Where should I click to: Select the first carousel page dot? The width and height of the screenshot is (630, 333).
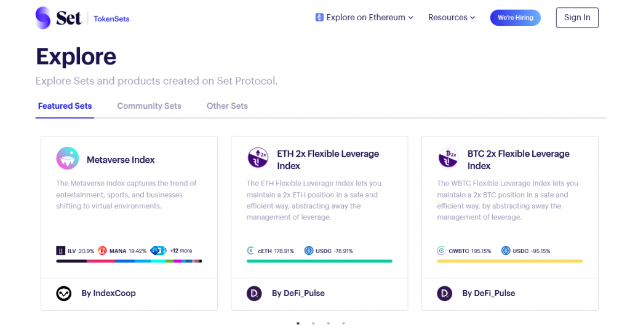coord(298,323)
